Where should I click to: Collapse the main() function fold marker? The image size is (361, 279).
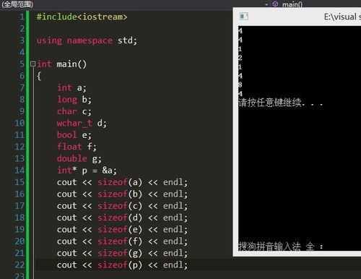(x=32, y=64)
